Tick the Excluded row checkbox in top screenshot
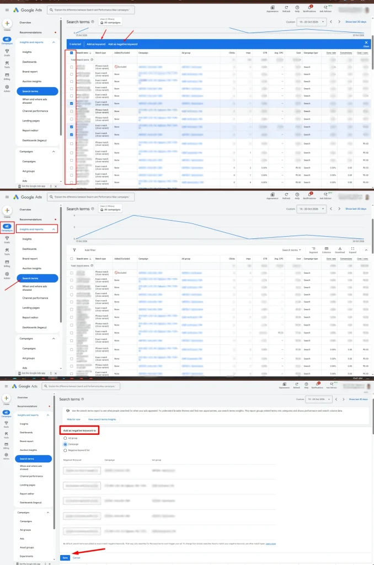Viewport: 374px width, 565px height. pos(71,67)
